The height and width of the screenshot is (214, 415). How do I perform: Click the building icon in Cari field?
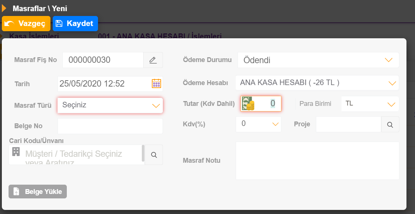pyautogui.click(x=16, y=152)
